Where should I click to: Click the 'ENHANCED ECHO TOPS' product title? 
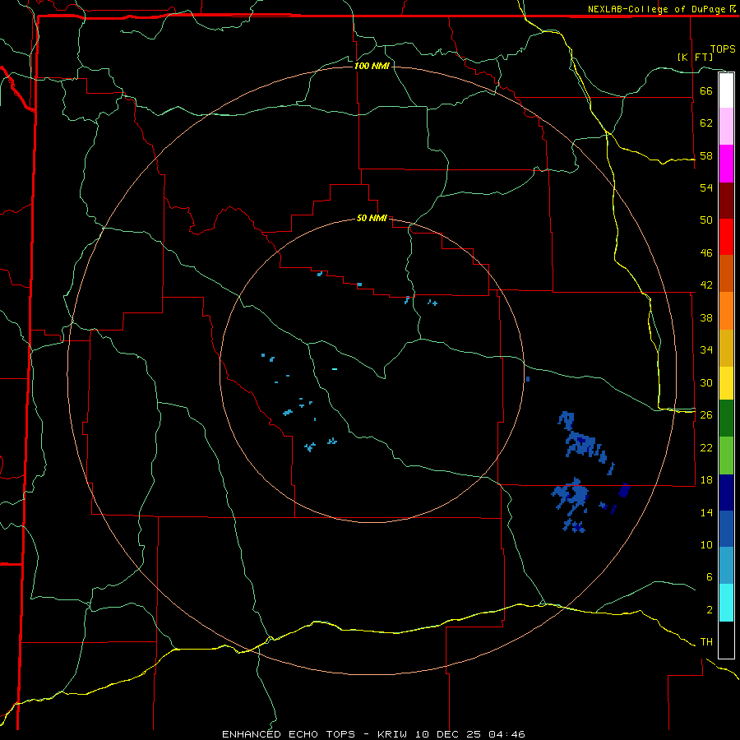click(x=289, y=734)
